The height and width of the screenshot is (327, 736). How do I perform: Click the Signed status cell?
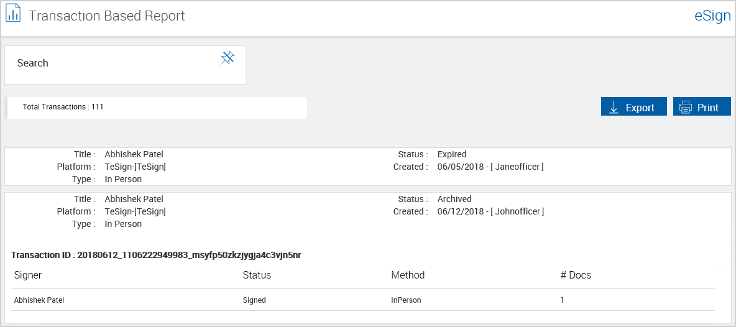pyautogui.click(x=254, y=300)
